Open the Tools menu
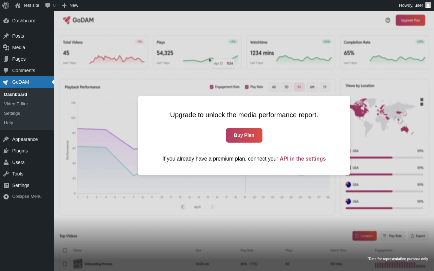Screen dimensions: 434x271 point(27,174)
